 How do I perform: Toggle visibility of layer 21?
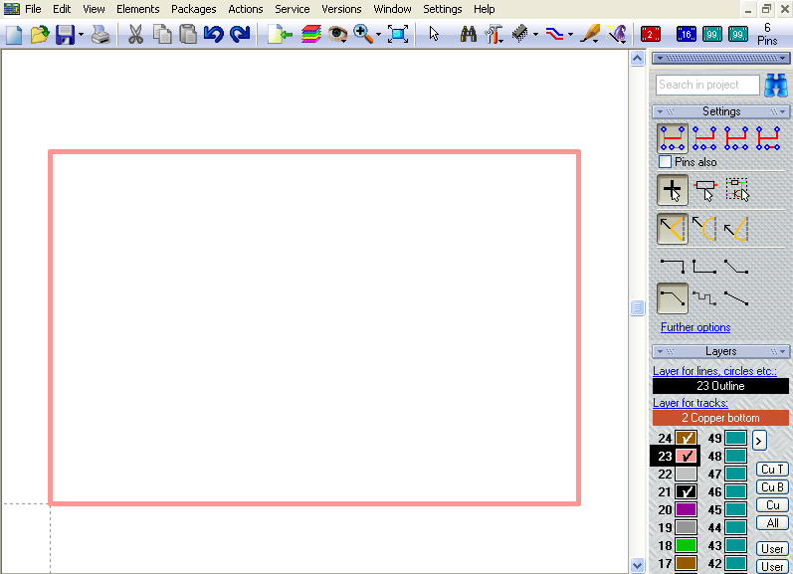point(686,491)
